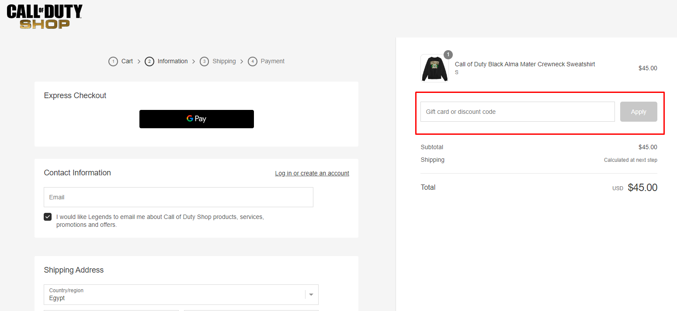Click the Subtotal label

(432, 147)
